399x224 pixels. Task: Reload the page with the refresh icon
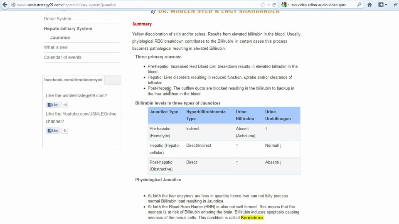tap(274, 5)
